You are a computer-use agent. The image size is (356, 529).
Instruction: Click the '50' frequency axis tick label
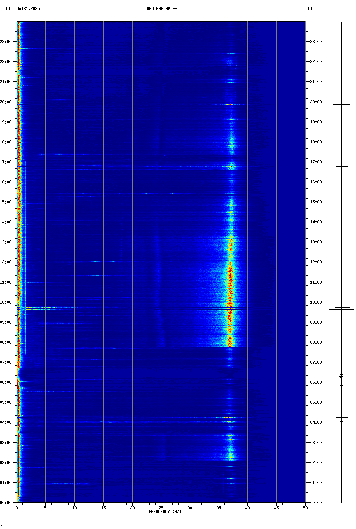click(x=305, y=508)
